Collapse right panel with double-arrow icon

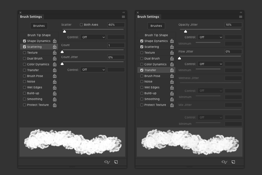(241, 12)
